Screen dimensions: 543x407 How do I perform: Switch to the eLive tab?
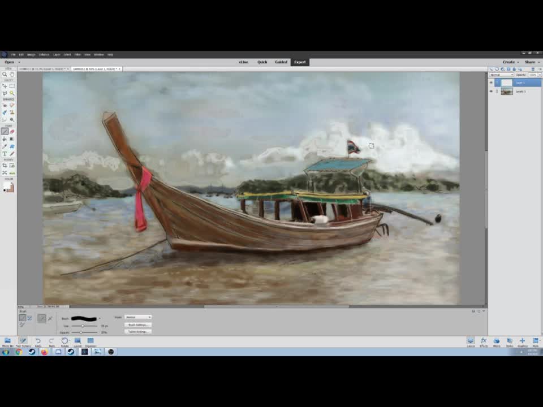tap(243, 62)
